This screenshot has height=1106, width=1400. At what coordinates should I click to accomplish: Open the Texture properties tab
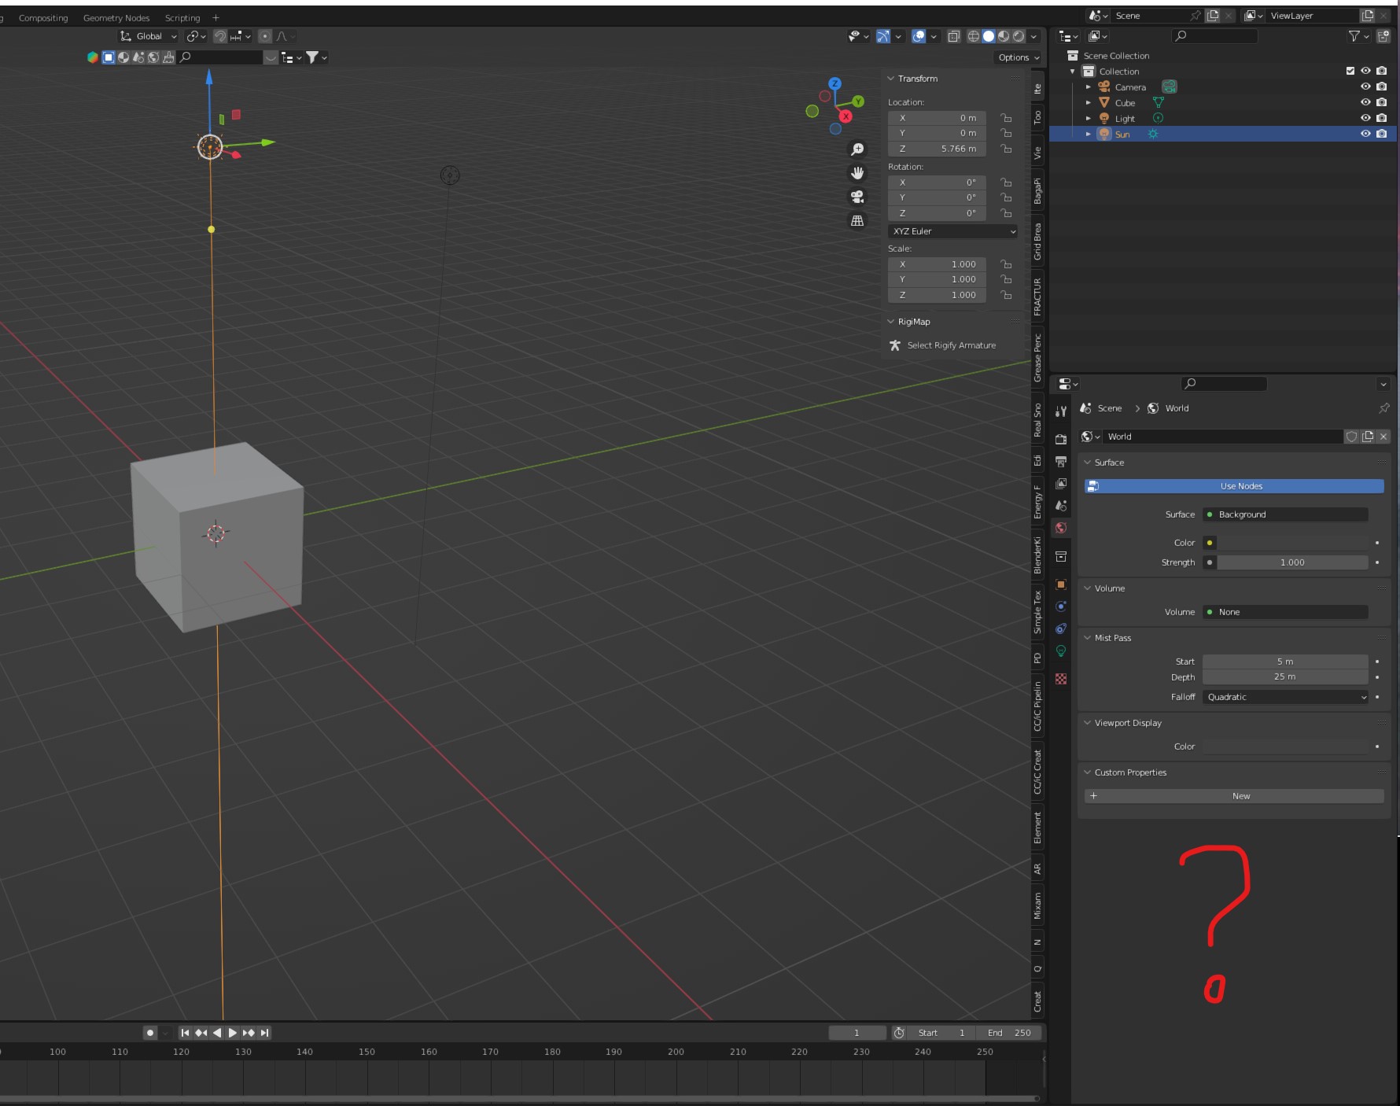[x=1061, y=678]
